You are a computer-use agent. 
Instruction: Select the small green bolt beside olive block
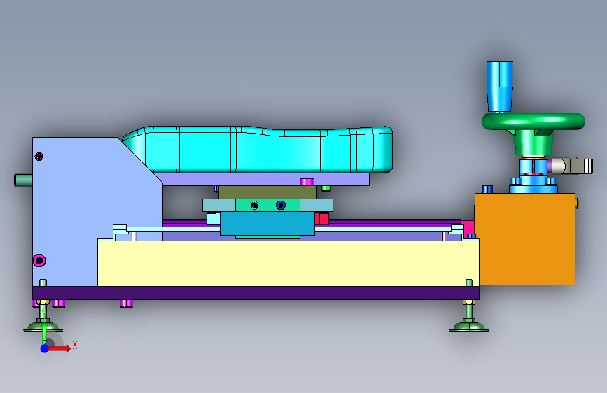326,188
